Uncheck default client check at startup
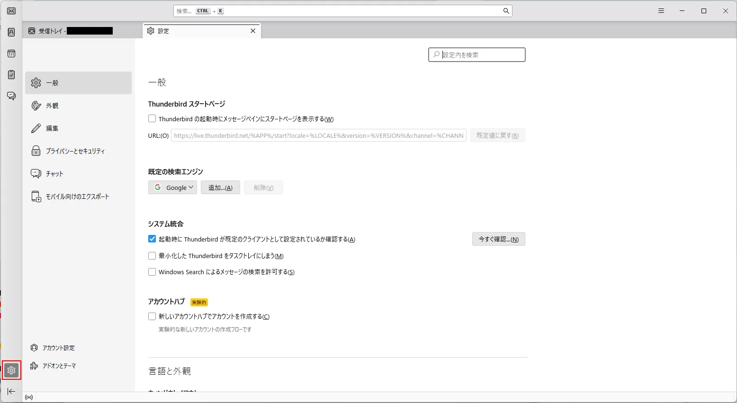The image size is (737, 403). 152,239
